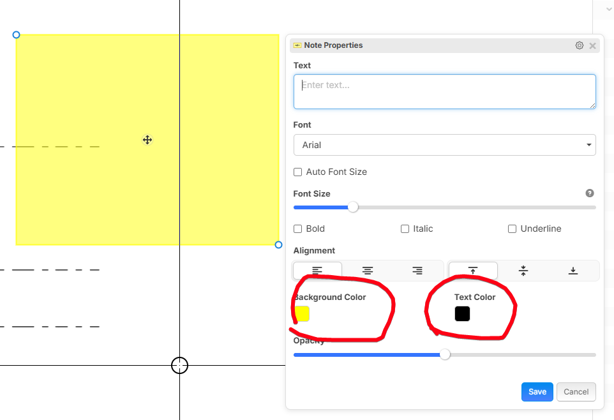Image resolution: width=614 pixels, height=420 pixels.
Task: Center text horizontally
Action: tap(368, 271)
